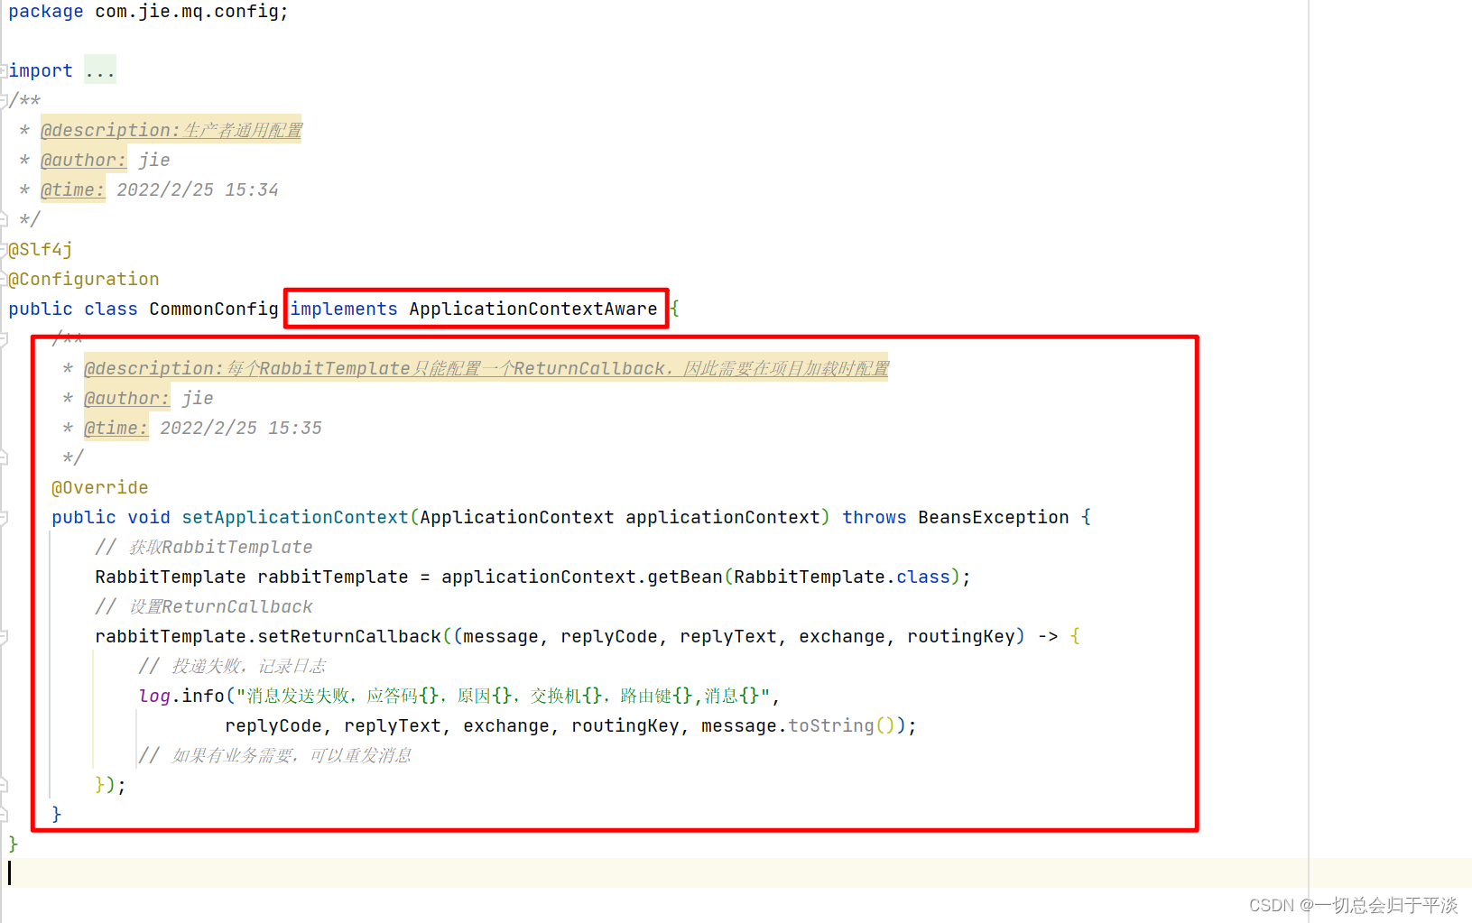Click the "void" keyword in the method signature
Viewport: 1472px width, 923px height.
click(149, 517)
